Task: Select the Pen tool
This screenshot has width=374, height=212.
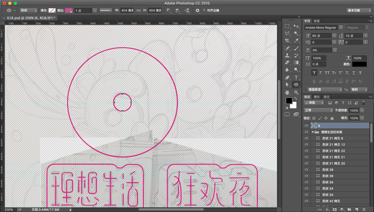Action: point(287,77)
